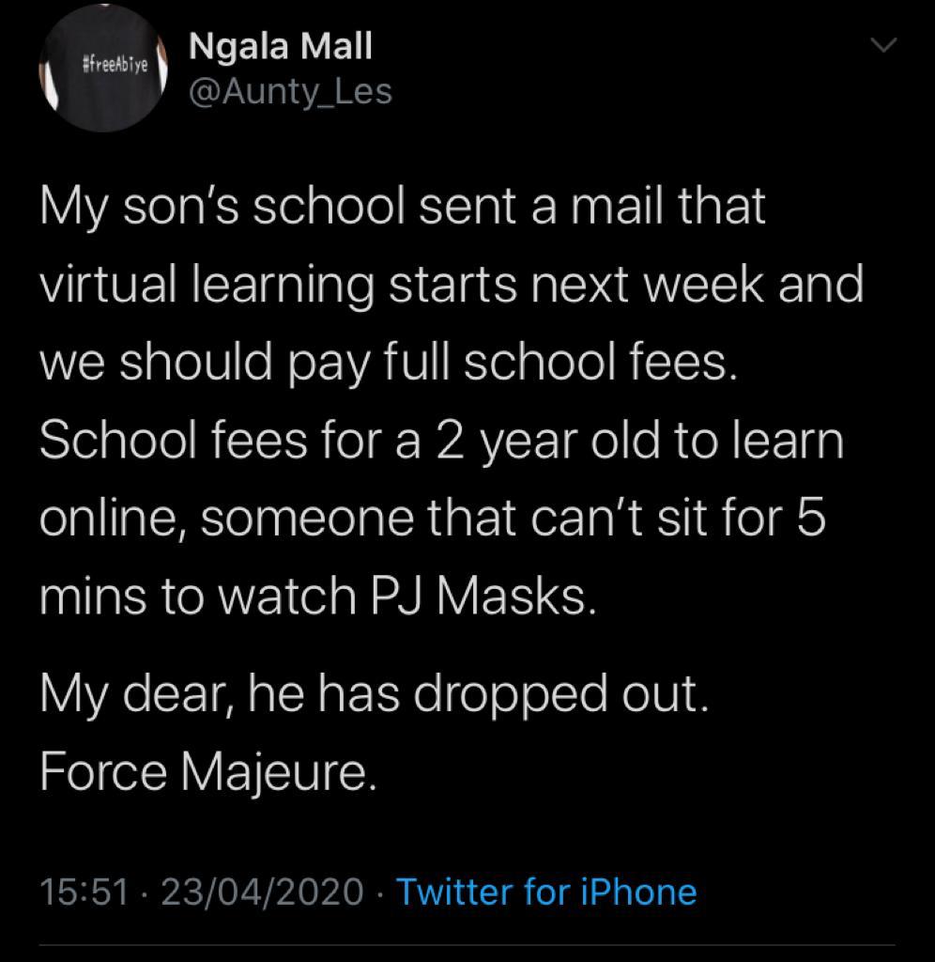The image size is (935, 962).
Task: Click the 15:51 timestamp
Action: click(84, 891)
